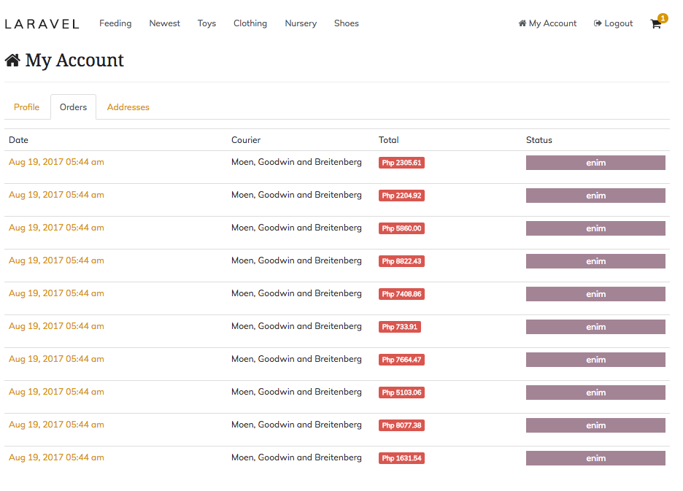Navigate to the Nursery category
This screenshot has width=683, height=491.
301,23
